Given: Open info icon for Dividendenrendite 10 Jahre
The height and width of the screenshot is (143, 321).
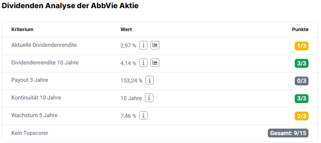Looking at the screenshot, I should point(143,63).
